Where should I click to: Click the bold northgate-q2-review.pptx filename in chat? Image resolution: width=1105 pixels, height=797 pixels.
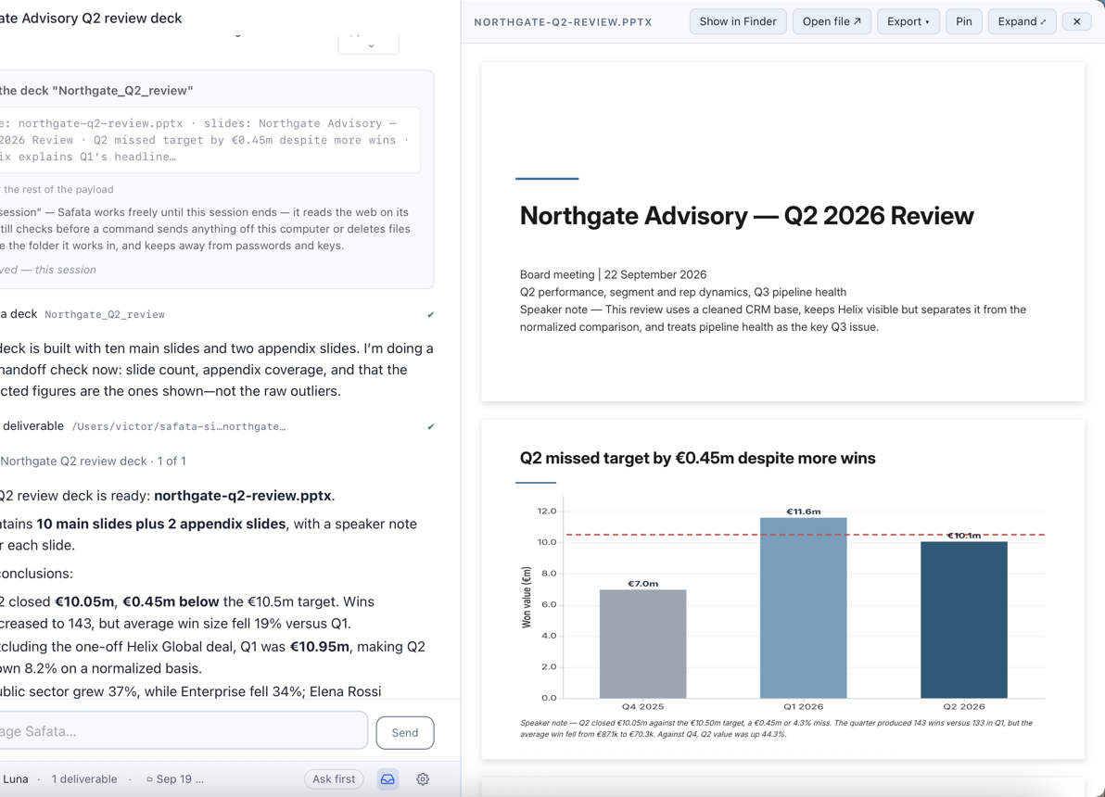tap(243, 496)
